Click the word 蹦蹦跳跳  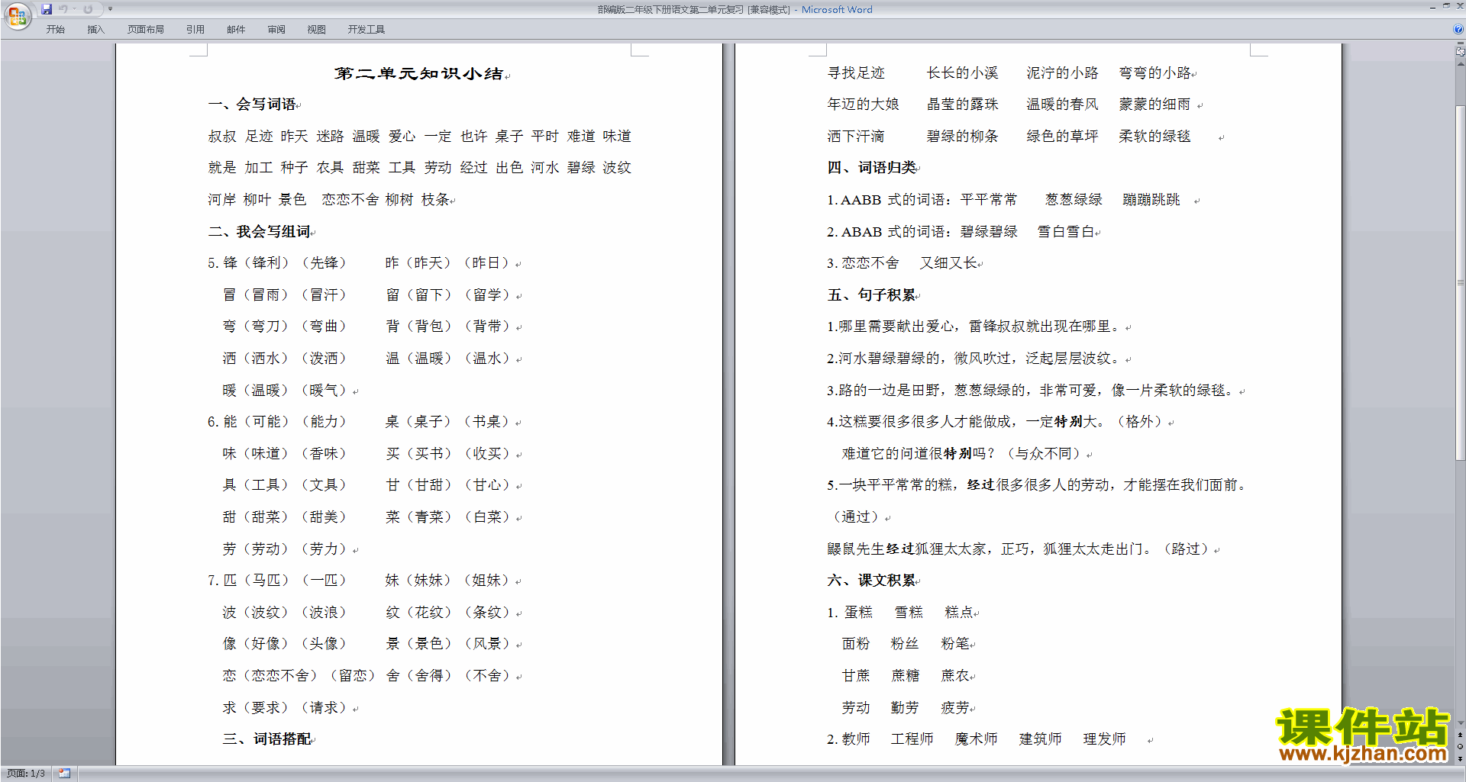click(x=1151, y=200)
